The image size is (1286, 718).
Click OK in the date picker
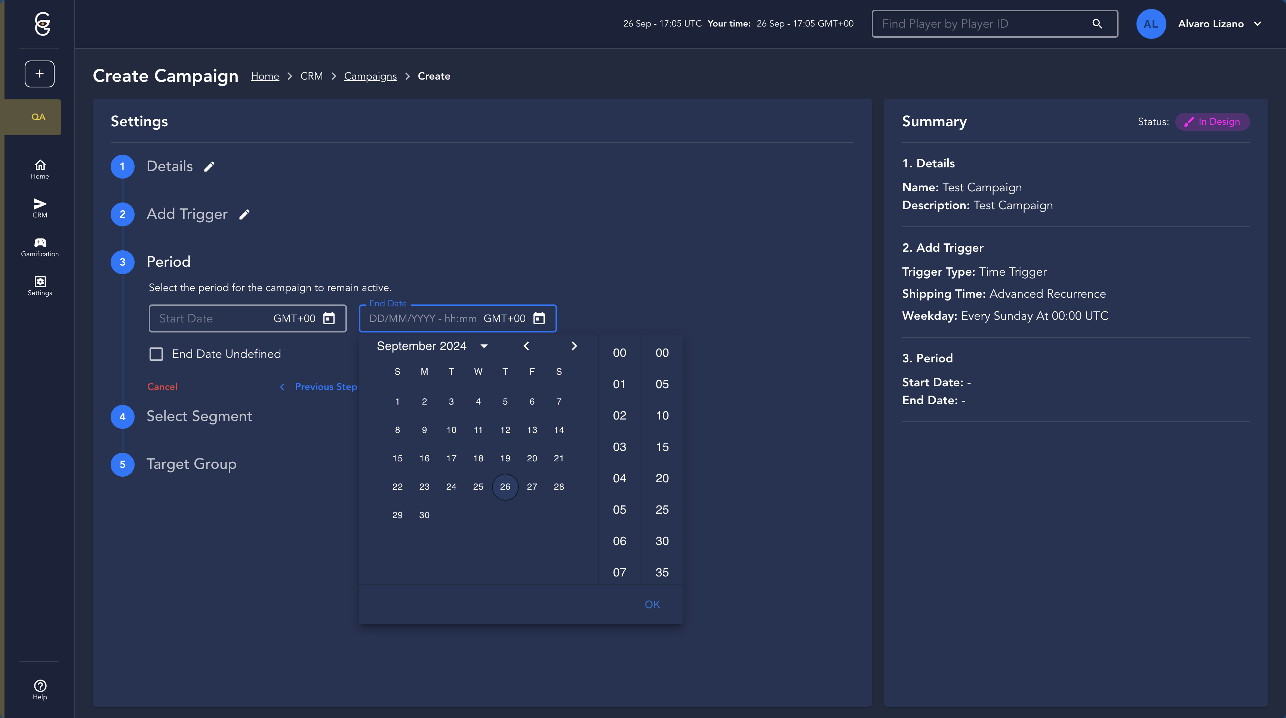pyautogui.click(x=652, y=604)
